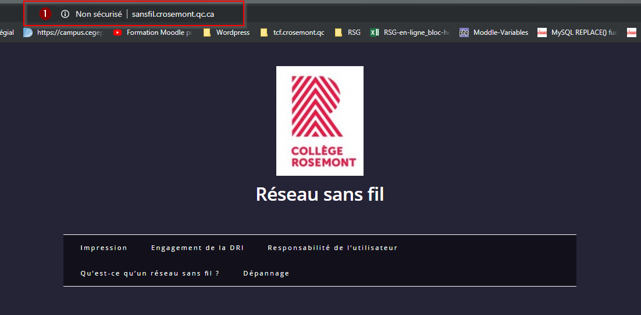Screen dimensions: 641x315
Task: Open the Impression menu item
Action: click(104, 248)
